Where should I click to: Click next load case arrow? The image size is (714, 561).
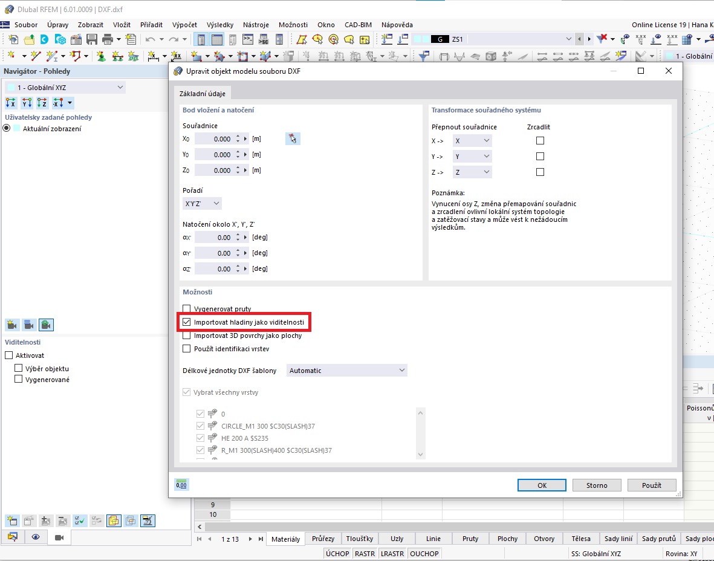589,39
